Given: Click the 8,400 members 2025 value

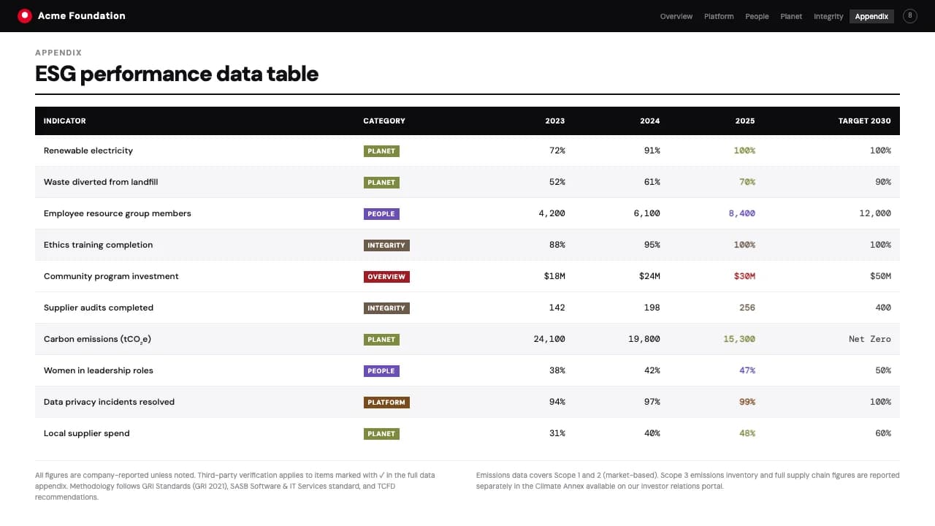Looking at the screenshot, I should click(741, 213).
